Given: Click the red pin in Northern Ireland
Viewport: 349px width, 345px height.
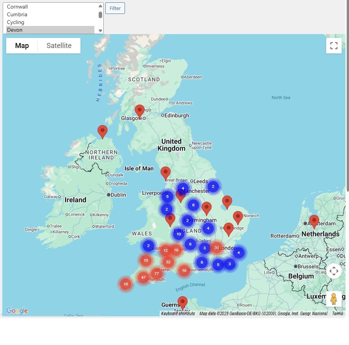Looking at the screenshot, I should coord(103,131).
